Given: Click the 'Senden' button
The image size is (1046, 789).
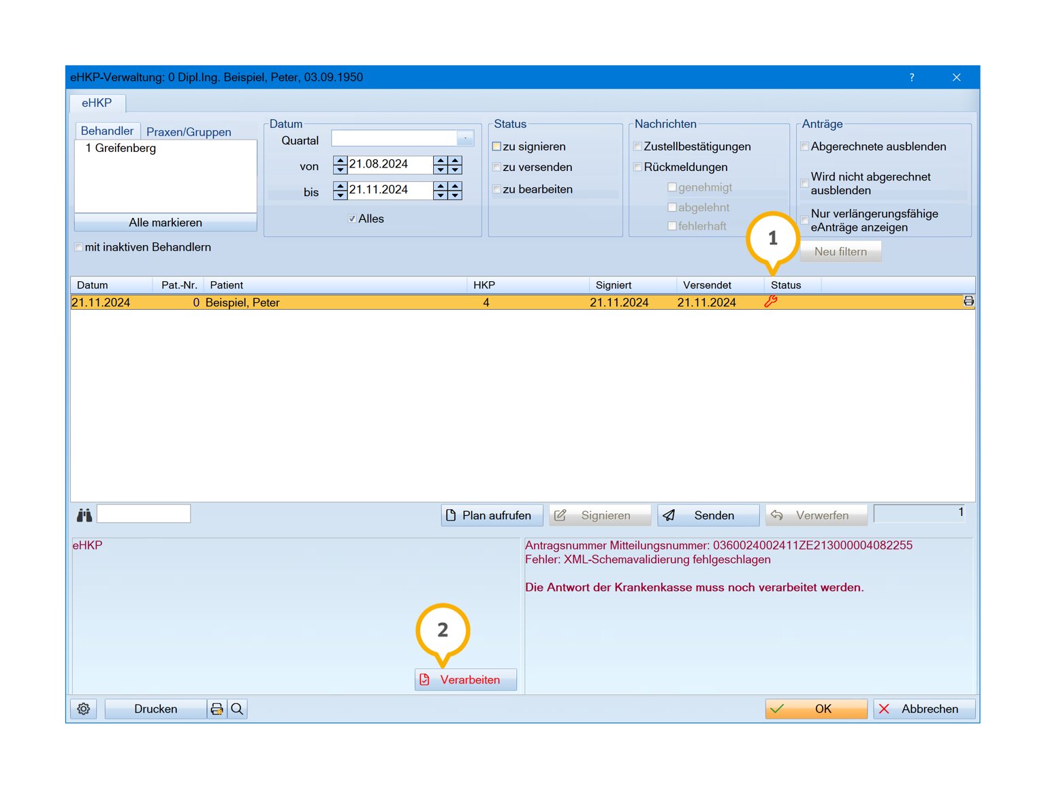Looking at the screenshot, I should pyautogui.click(x=708, y=515).
